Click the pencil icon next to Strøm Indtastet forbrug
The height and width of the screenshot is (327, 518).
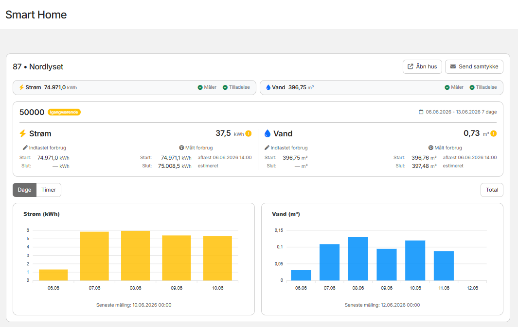(x=25, y=147)
